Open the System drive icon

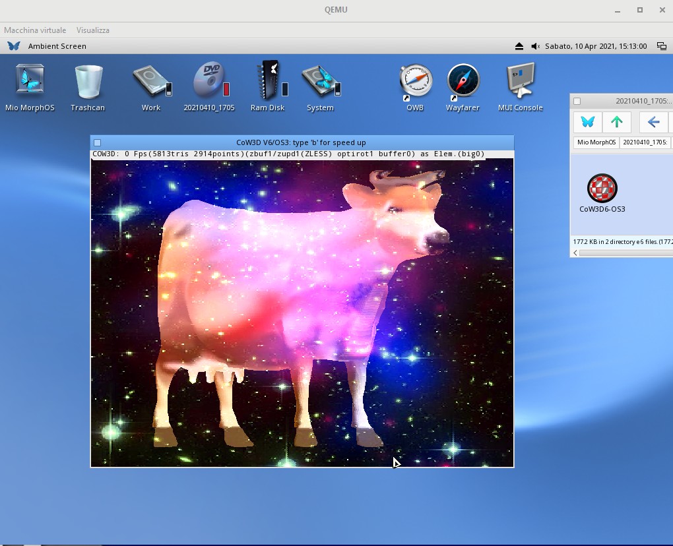[x=320, y=82]
